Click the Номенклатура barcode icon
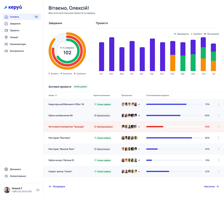This screenshot has height=198, width=224. click(x=6, y=44)
